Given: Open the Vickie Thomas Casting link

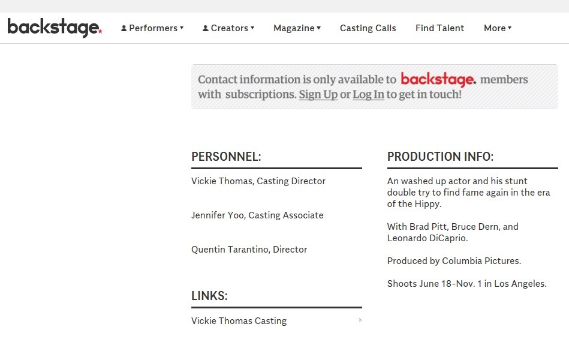Looking at the screenshot, I should click(239, 321).
